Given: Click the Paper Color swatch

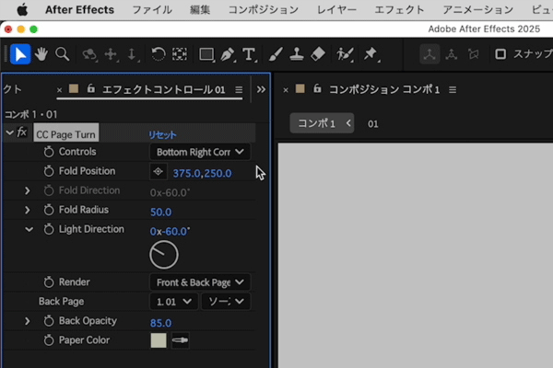Looking at the screenshot, I should [x=159, y=340].
